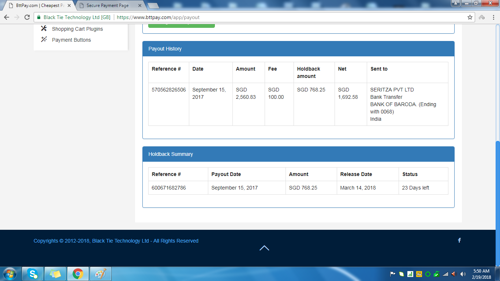Click the Holdback Summary amount SGD 768.25
Image resolution: width=500 pixels, height=281 pixels.
pyautogui.click(x=303, y=188)
